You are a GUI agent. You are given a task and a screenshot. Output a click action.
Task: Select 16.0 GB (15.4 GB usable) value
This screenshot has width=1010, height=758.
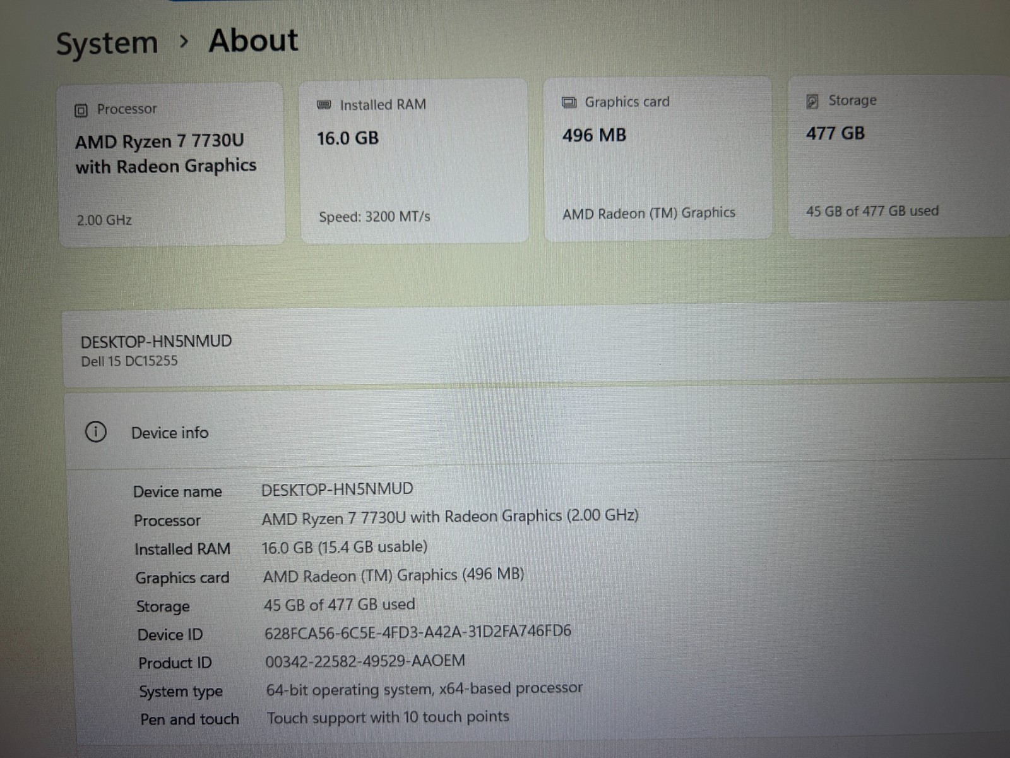pyautogui.click(x=345, y=547)
